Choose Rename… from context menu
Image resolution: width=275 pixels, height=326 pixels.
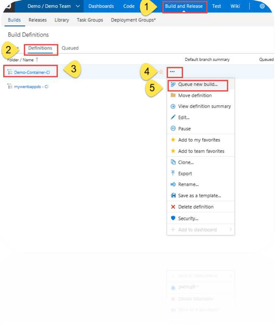click(x=201, y=184)
